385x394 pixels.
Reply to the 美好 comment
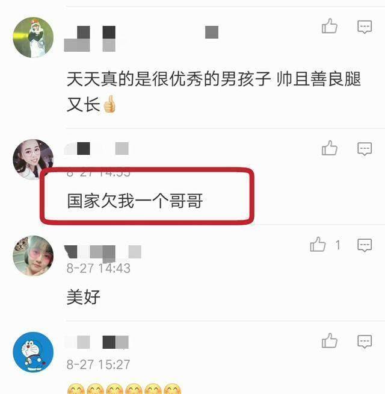click(x=365, y=245)
